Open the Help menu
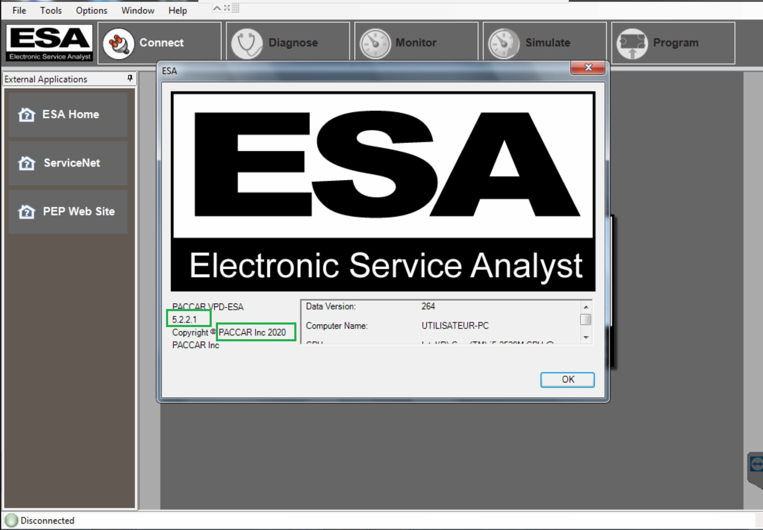This screenshot has height=530, width=763. (x=178, y=10)
